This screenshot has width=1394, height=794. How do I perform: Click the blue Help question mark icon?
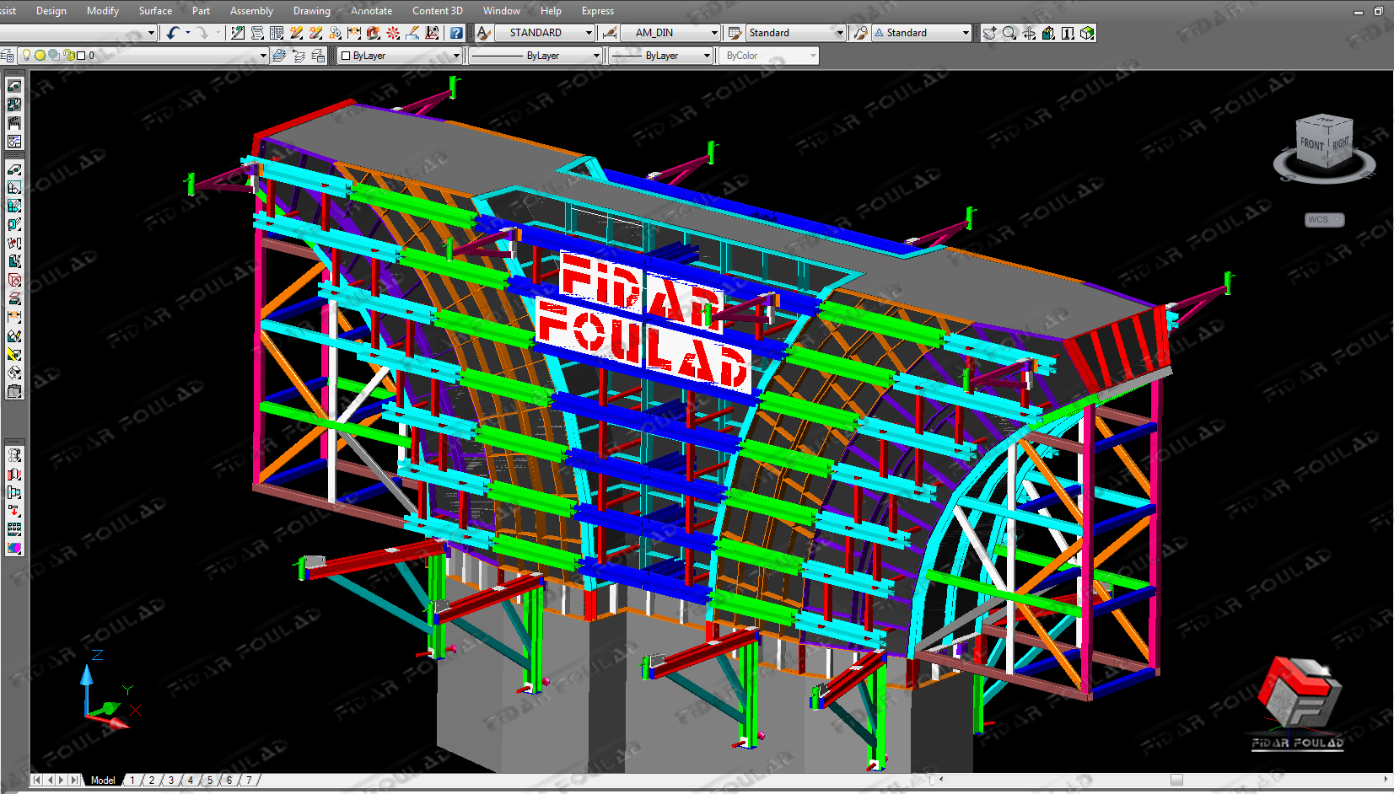(x=456, y=33)
